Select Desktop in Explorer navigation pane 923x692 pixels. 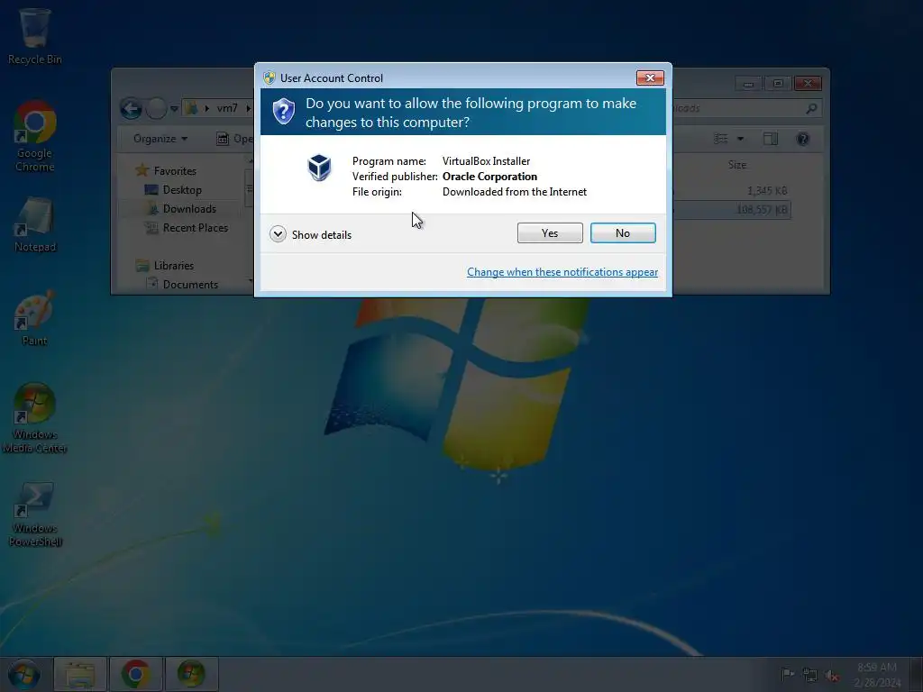click(x=182, y=190)
